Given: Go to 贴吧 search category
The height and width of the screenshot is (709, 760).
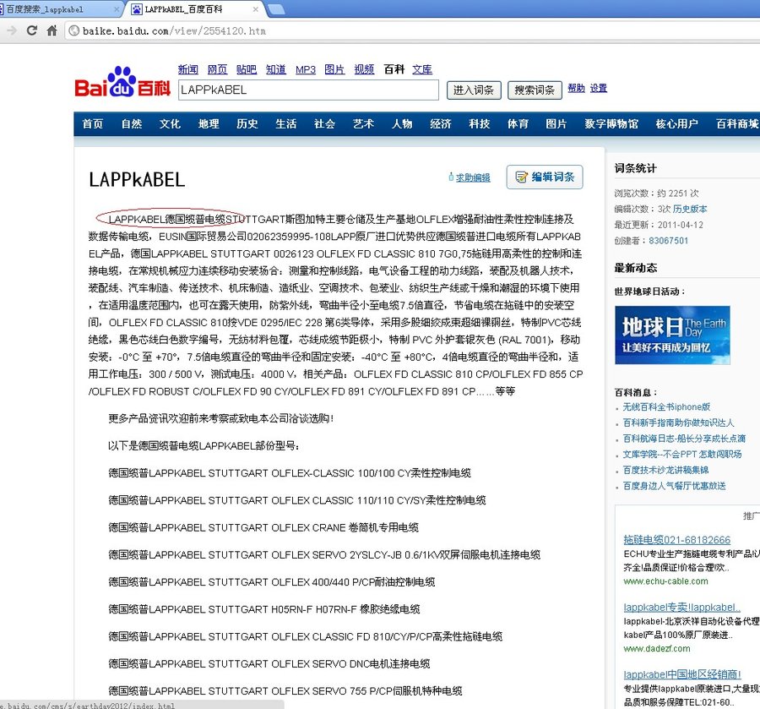Looking at the screenshot, I should pos(247,69).
